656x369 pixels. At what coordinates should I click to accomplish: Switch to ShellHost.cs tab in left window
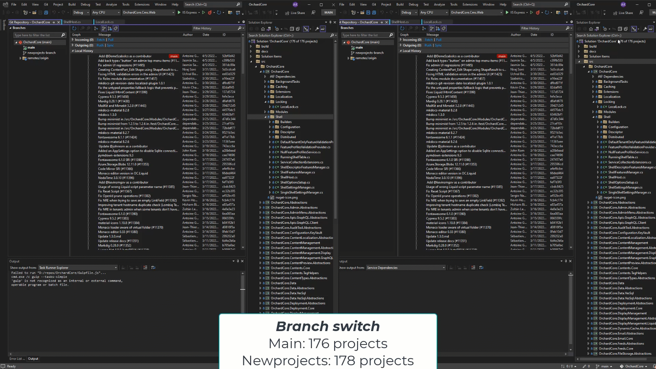pyautogui.click(x=72, y=22)
